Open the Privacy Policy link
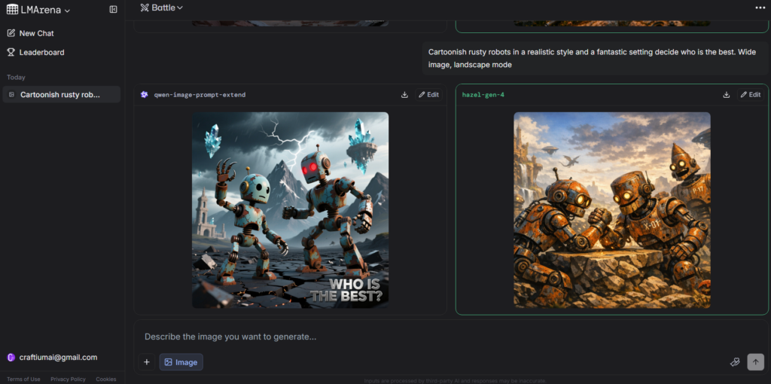The width and height of the screenshot is (771, 384). pos(68,379)
